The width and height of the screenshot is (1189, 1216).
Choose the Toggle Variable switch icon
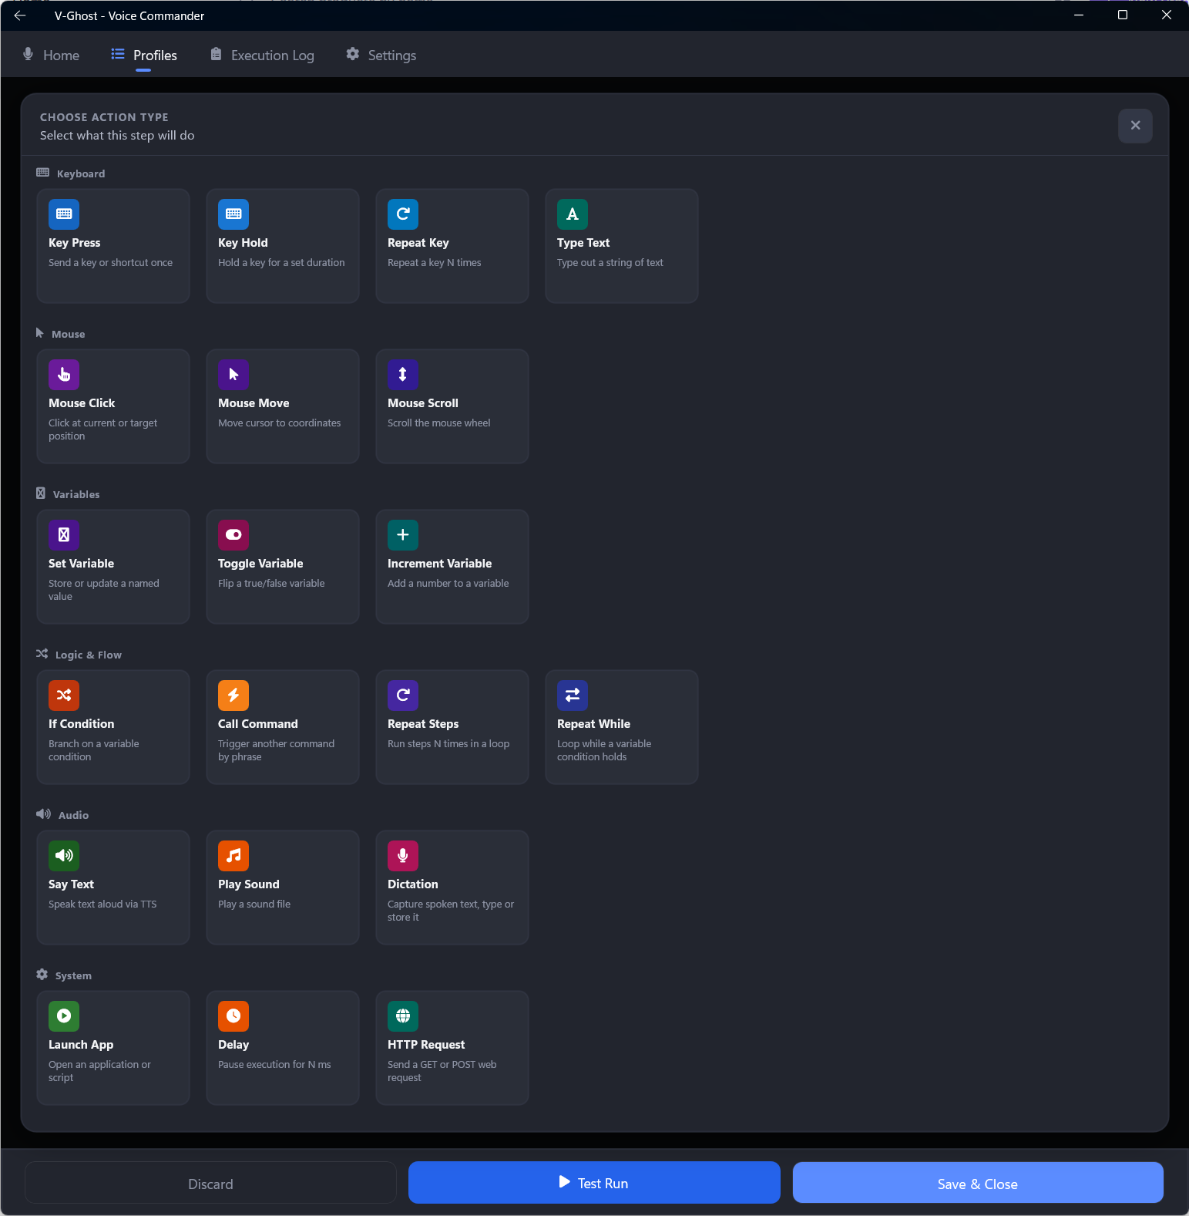coord(233,535)
